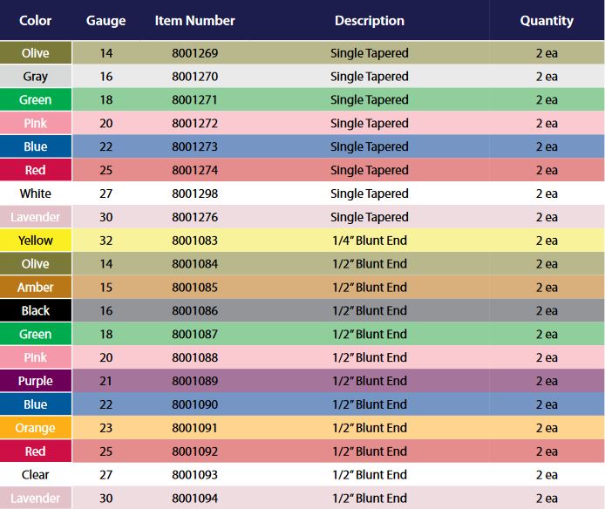This screenshot has width=605, height=509.
Task: Click the Olive cell in row 8001269
Action: pos(36,52)
